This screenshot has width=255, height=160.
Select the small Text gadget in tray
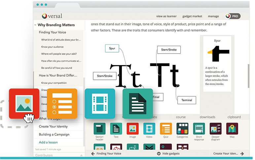click(116, 128)
